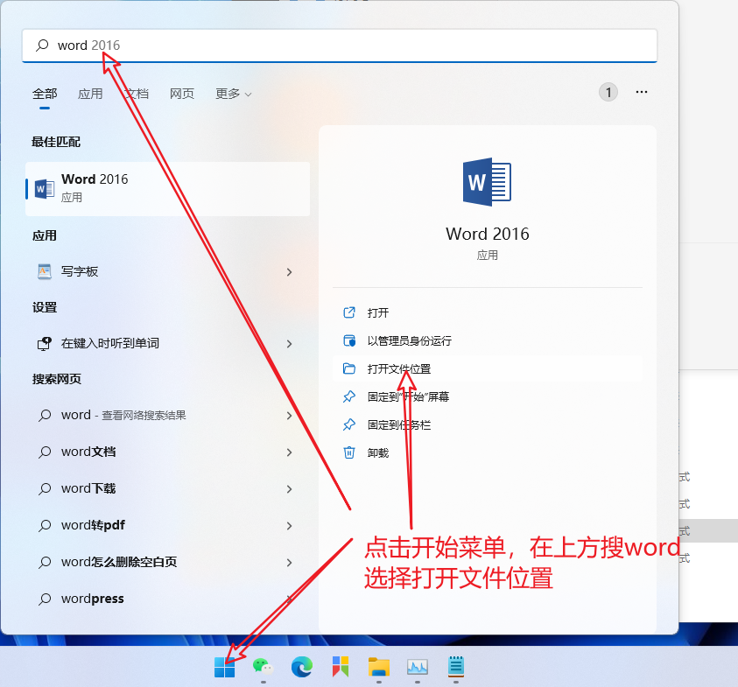The image size is (738, 687).
Task: Click the pin icon beside 固定到任务栏
Action: 349,424
